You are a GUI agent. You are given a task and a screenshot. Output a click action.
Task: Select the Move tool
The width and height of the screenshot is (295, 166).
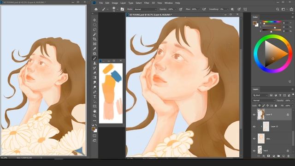(x=94, y=20)
